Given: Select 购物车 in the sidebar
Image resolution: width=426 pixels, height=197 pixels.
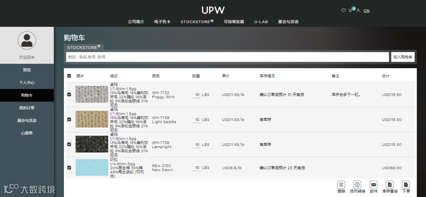Looking at the screenshot, I should tap(27, 95).
